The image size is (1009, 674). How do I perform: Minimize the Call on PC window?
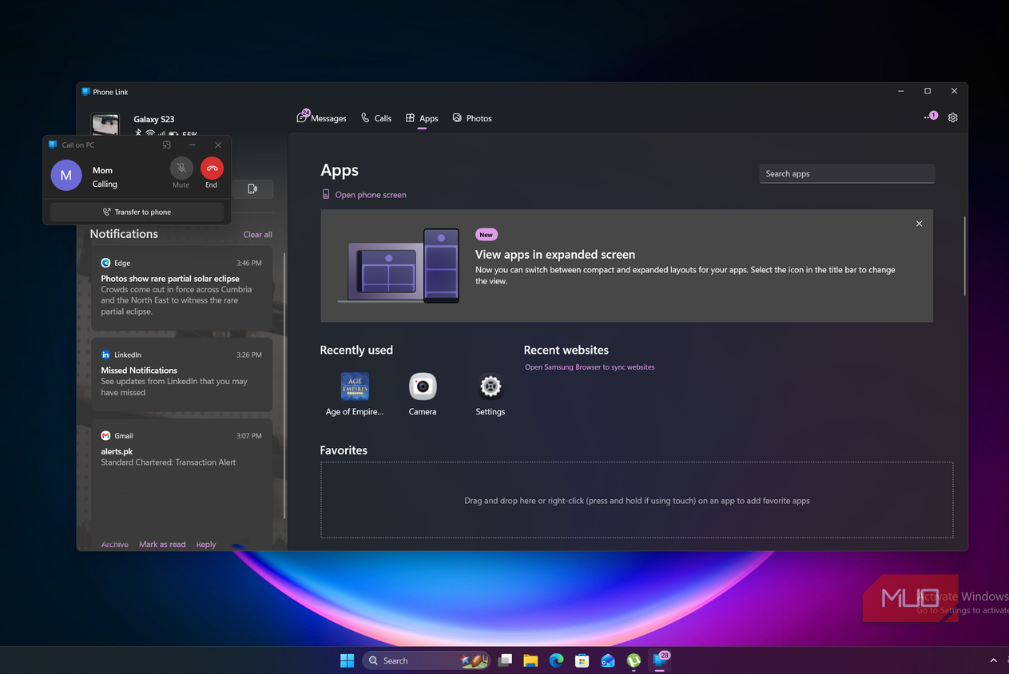tap(193, 145)
